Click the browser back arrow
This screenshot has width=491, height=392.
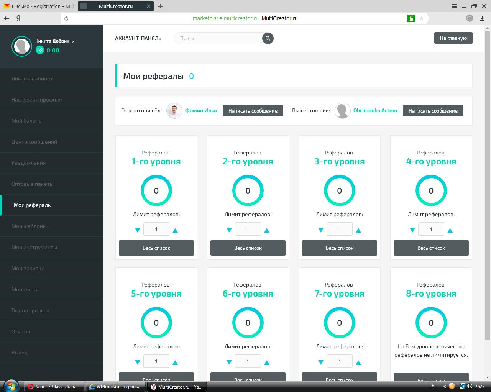7,18
